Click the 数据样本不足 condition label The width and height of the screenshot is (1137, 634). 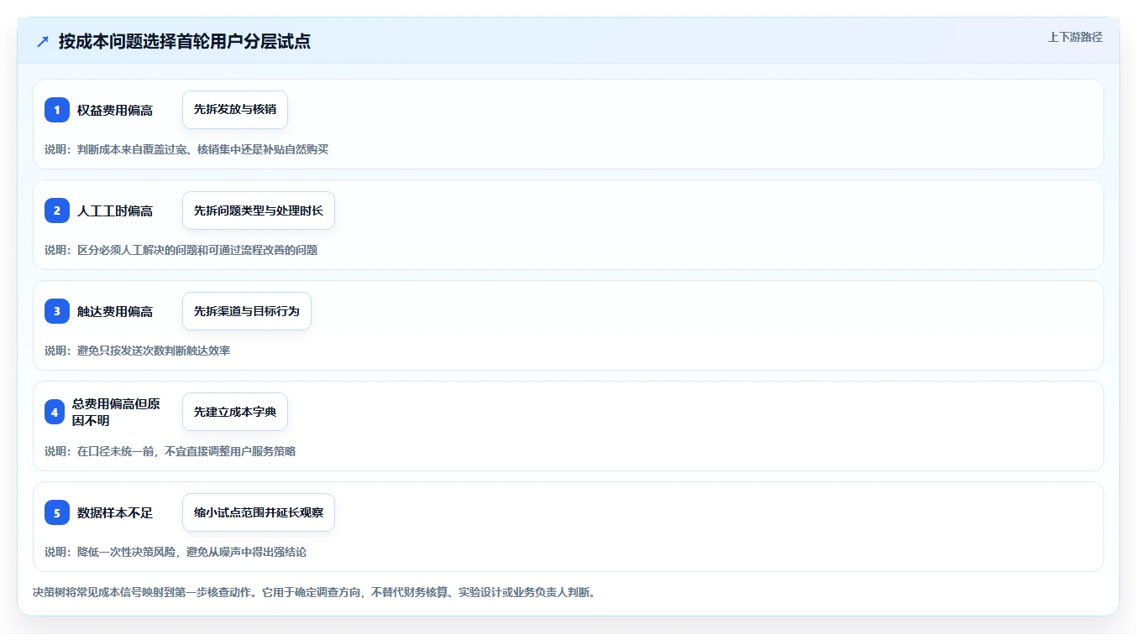point(115,512)
